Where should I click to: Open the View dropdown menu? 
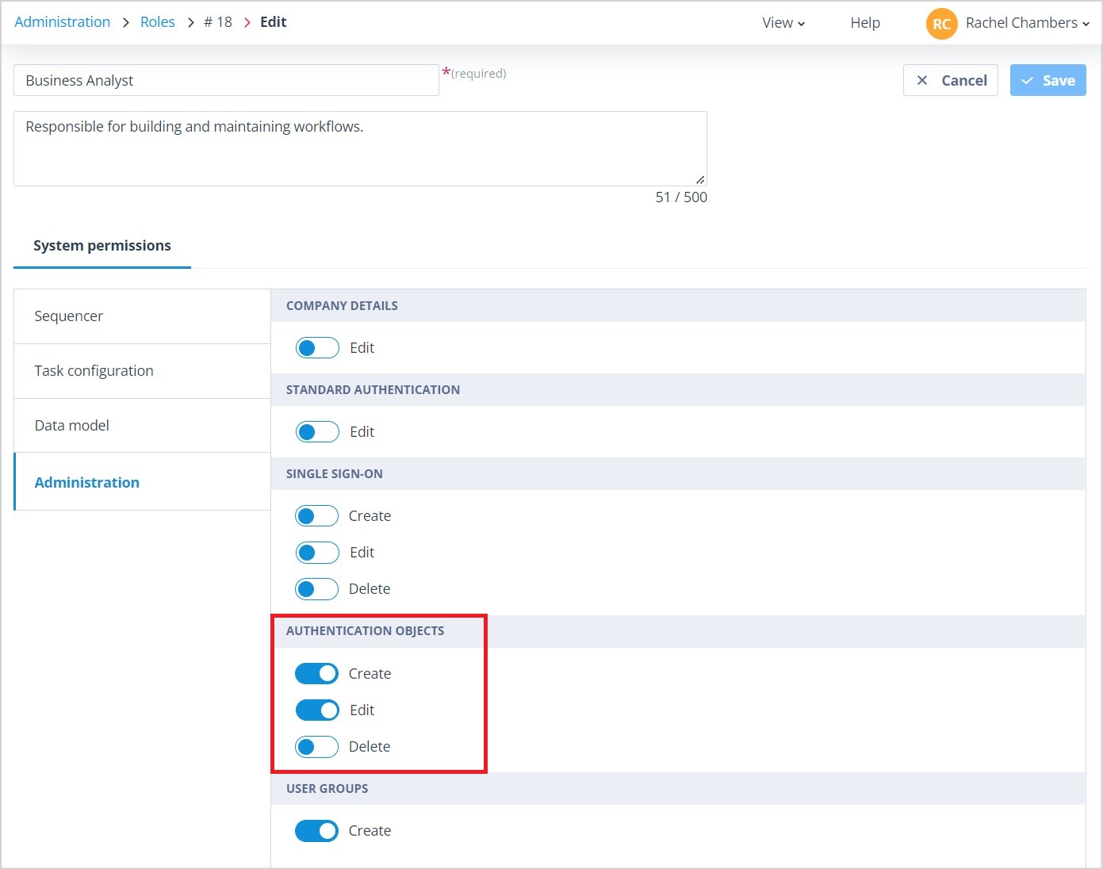pyautogui.click(x=783, y=23)
